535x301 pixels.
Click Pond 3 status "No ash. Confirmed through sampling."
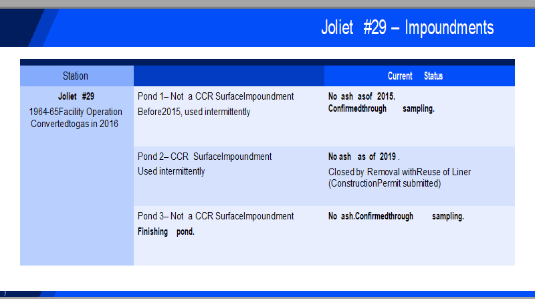coord(396,216)
